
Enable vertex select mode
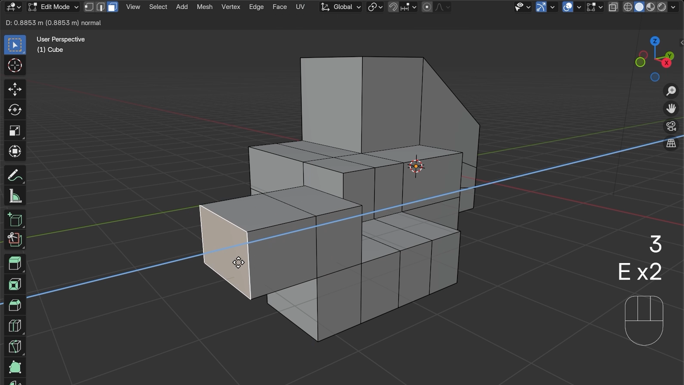89,7
